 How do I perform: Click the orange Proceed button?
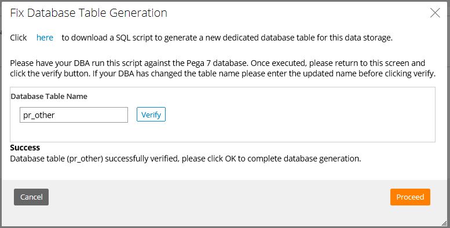click(410, 197)
